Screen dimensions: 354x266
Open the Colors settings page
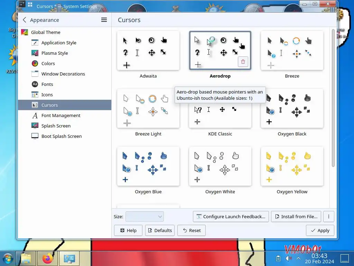[x=65, y=64]
